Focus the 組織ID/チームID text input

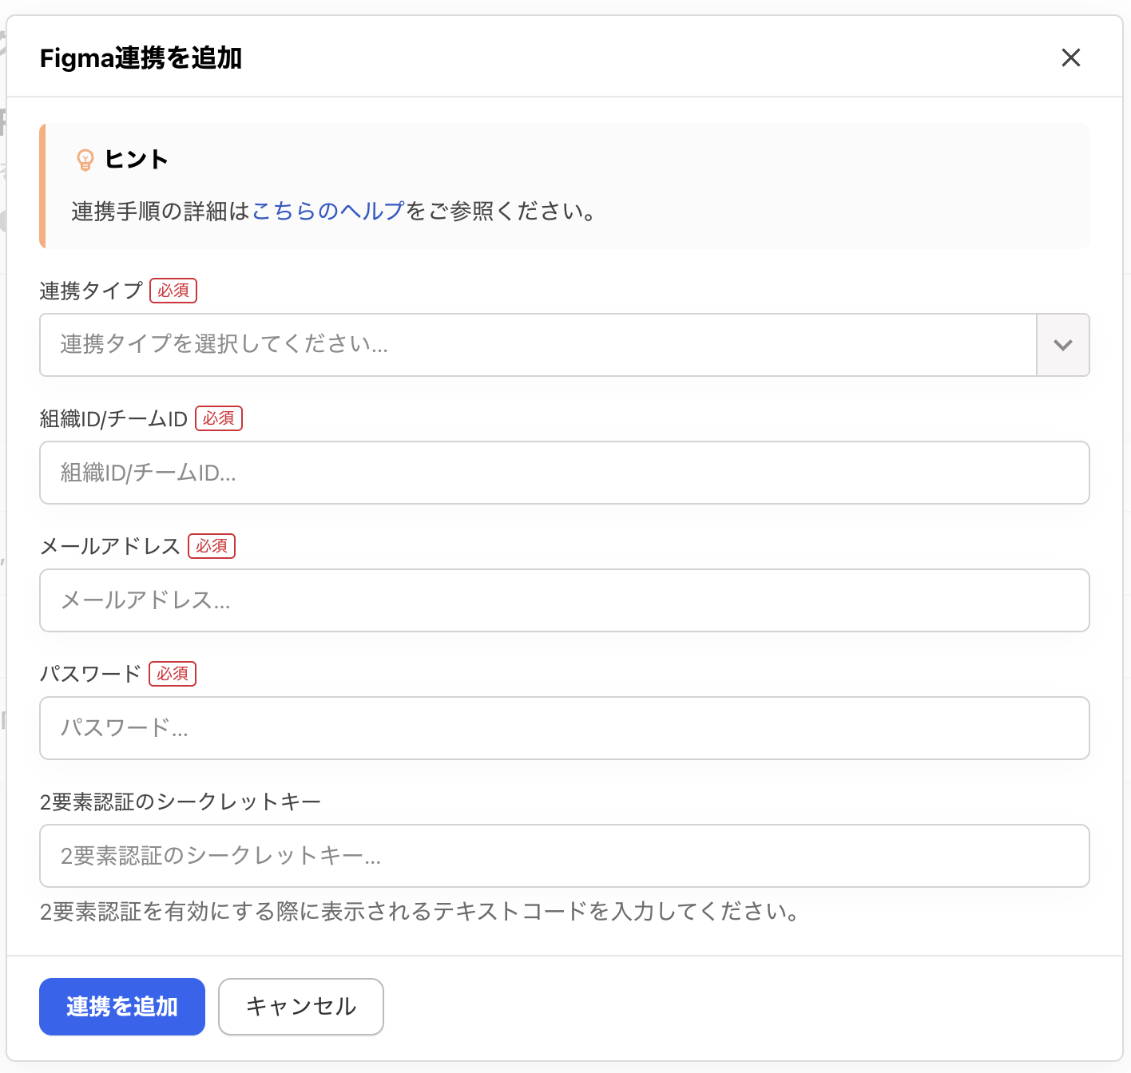click(564, 473)
